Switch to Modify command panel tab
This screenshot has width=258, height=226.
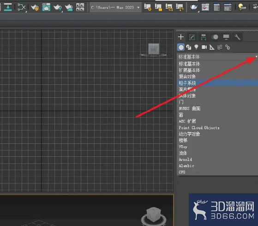[x=192, y=37]
